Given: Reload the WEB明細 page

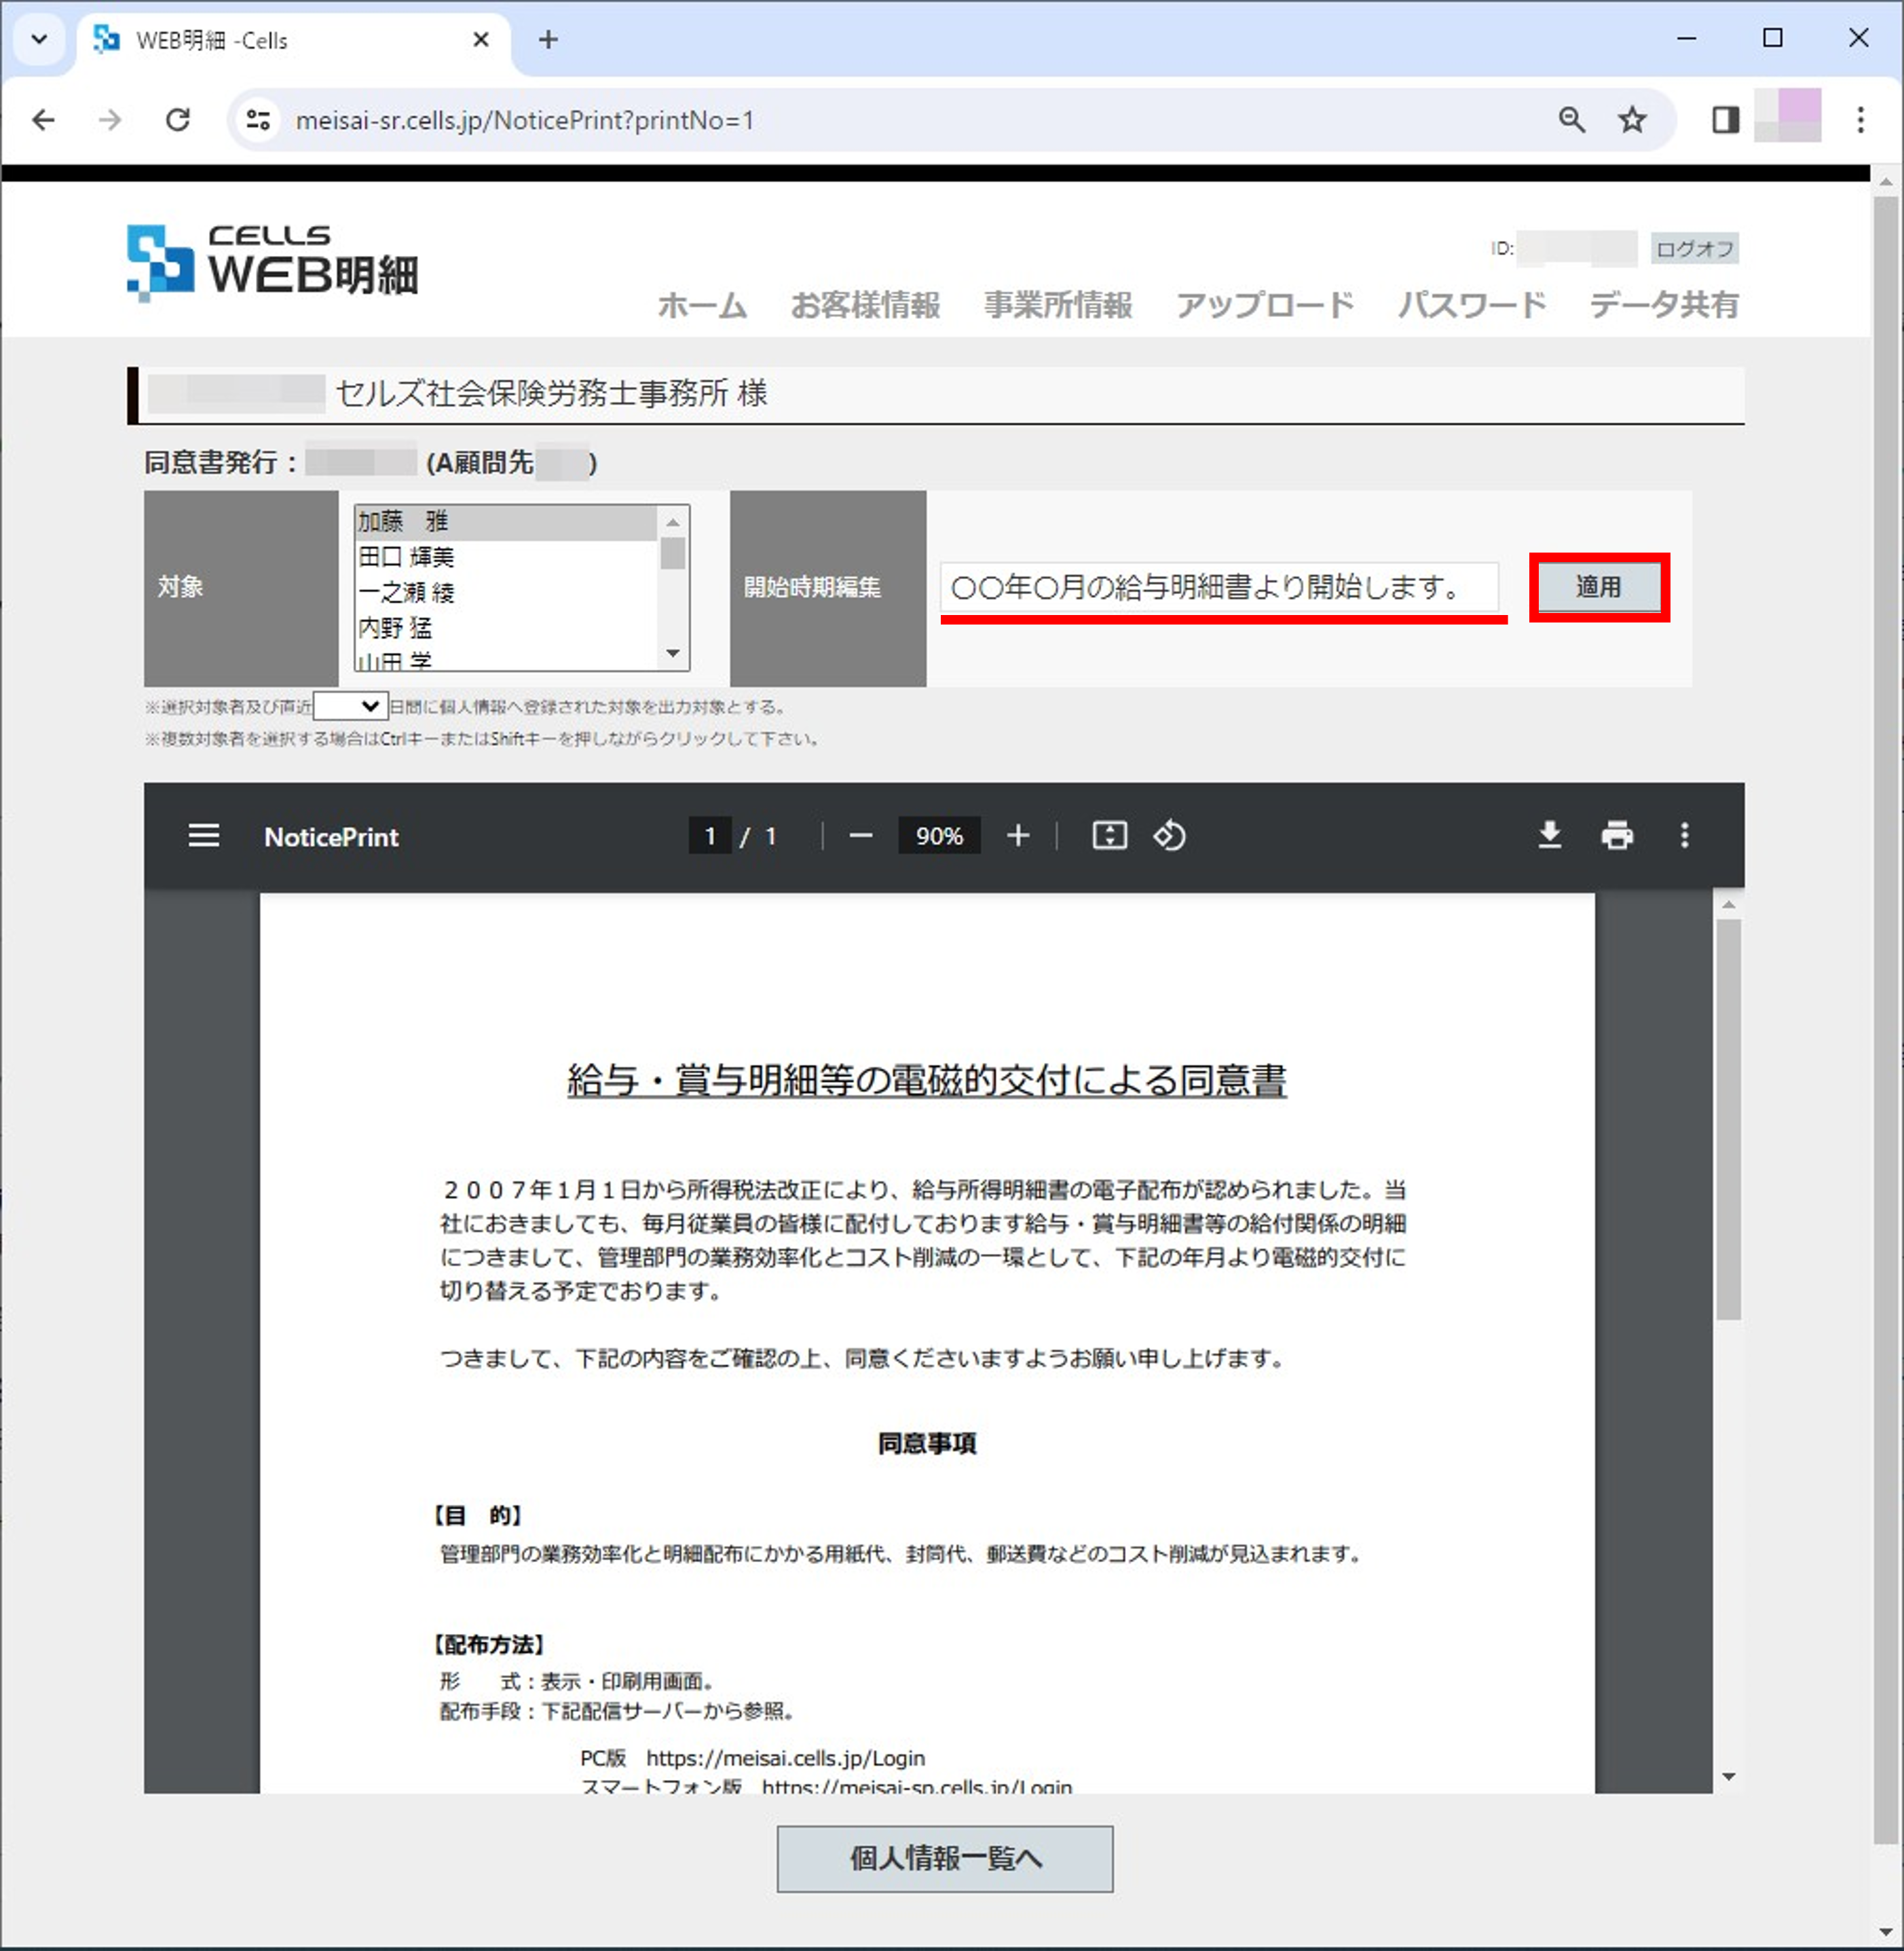Looking at the screenshot, I should 179,120.
